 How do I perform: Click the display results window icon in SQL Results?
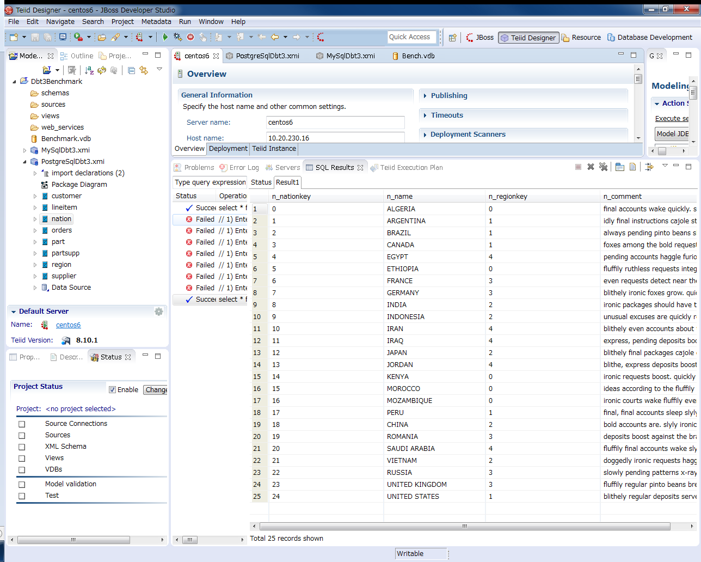620,167
